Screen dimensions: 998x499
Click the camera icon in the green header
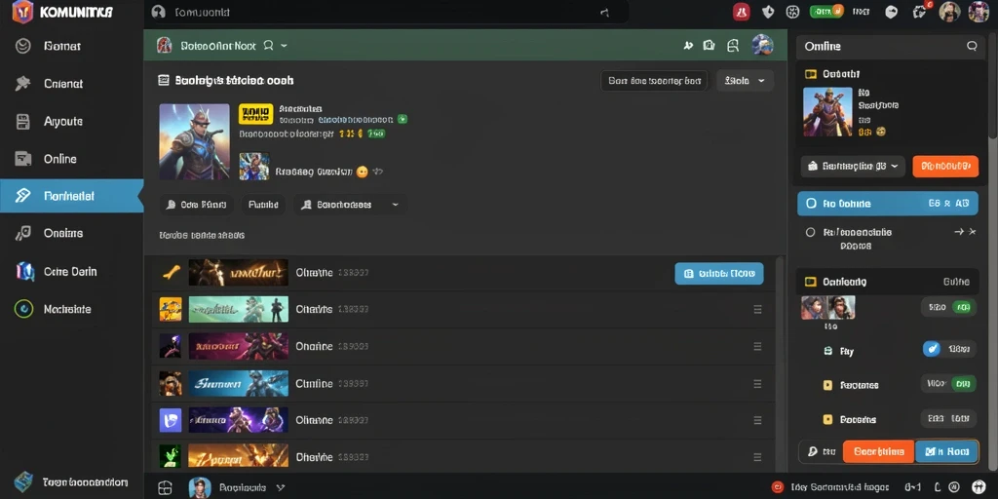point(709,45)
